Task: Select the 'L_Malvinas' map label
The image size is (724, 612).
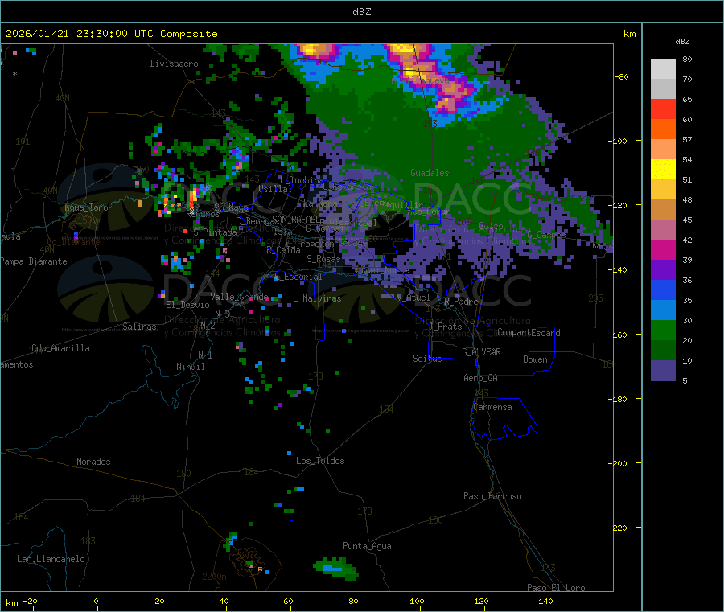Action: 317,298
